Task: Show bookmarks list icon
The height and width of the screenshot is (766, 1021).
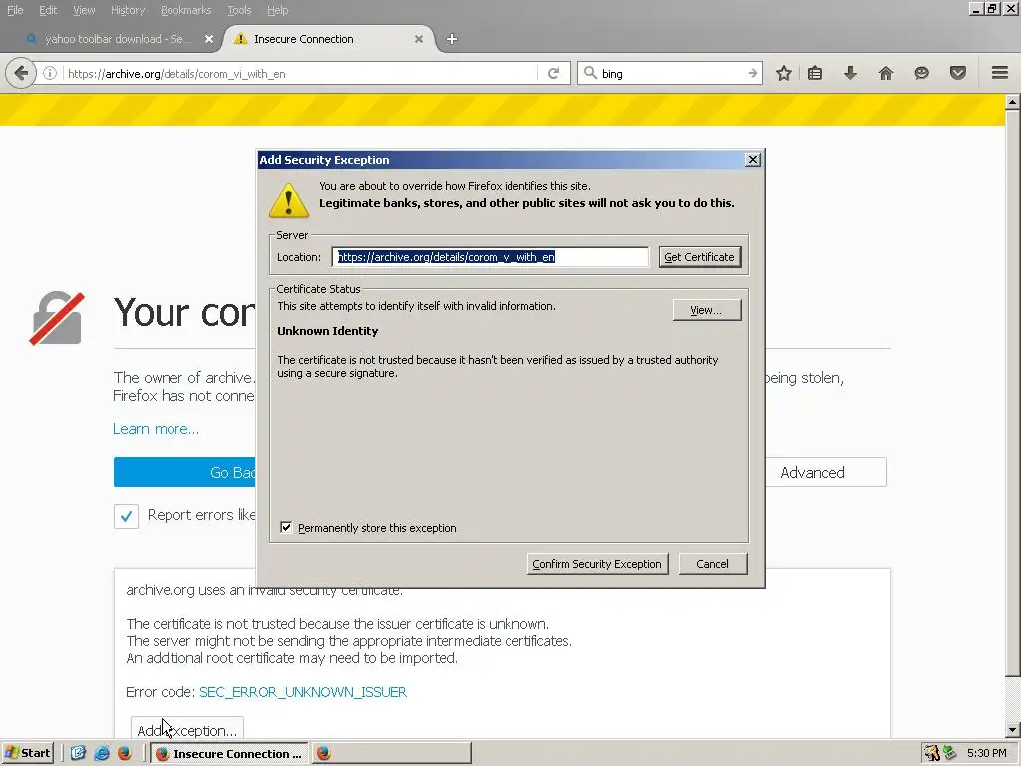Action: [x=815, y=73]
